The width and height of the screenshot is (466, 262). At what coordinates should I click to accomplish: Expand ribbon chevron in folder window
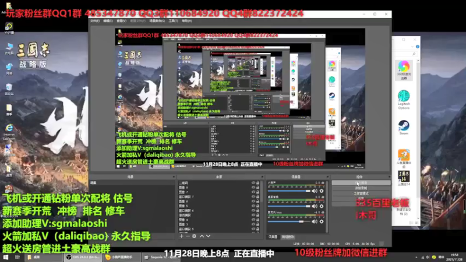[412, 47]
